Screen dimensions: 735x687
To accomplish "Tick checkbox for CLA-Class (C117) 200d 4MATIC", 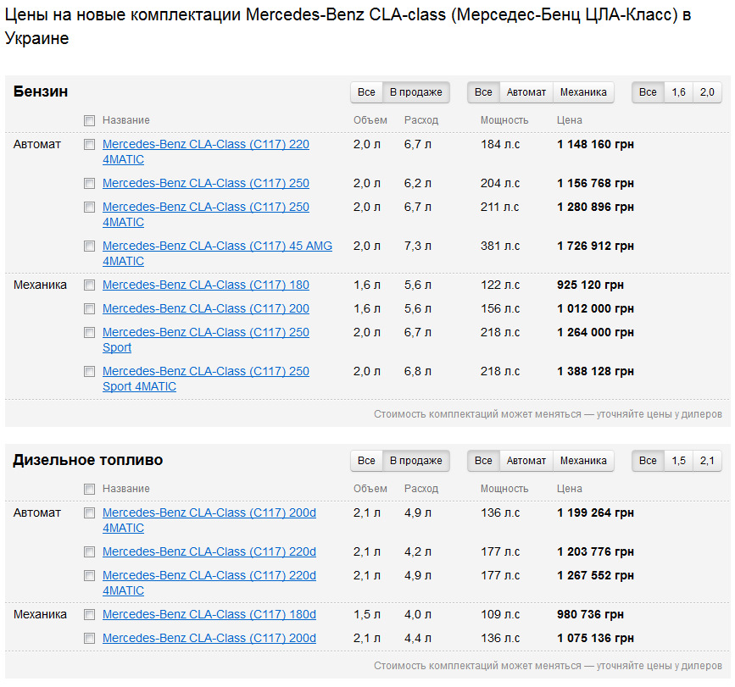I will tap(89, 512).
